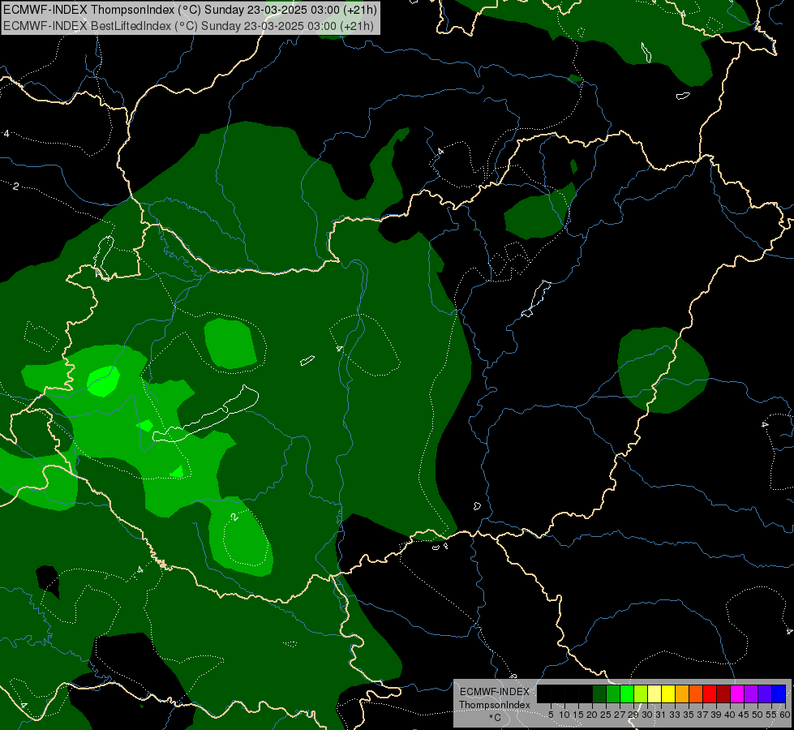Select the bright red 37–39 legend swatch
Image resolution: width=794 pixels, height=730 pixels.
(710, 693)
